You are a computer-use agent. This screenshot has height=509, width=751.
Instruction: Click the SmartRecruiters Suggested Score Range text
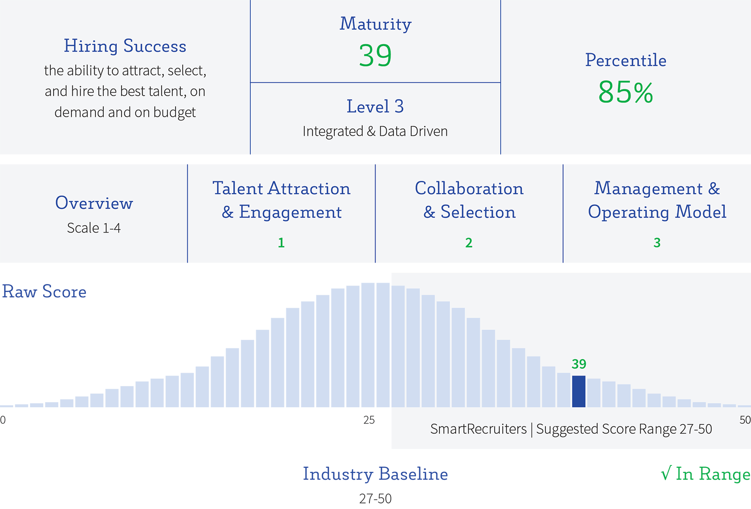[x=571, y=429]
